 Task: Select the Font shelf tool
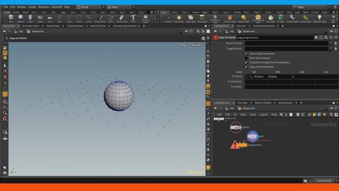[x=133, y=19]
